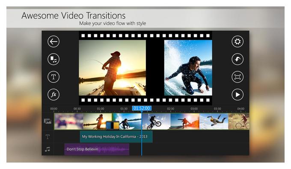Open the fx effects tool
Screen dimensions: 291x169
[53, 95]
